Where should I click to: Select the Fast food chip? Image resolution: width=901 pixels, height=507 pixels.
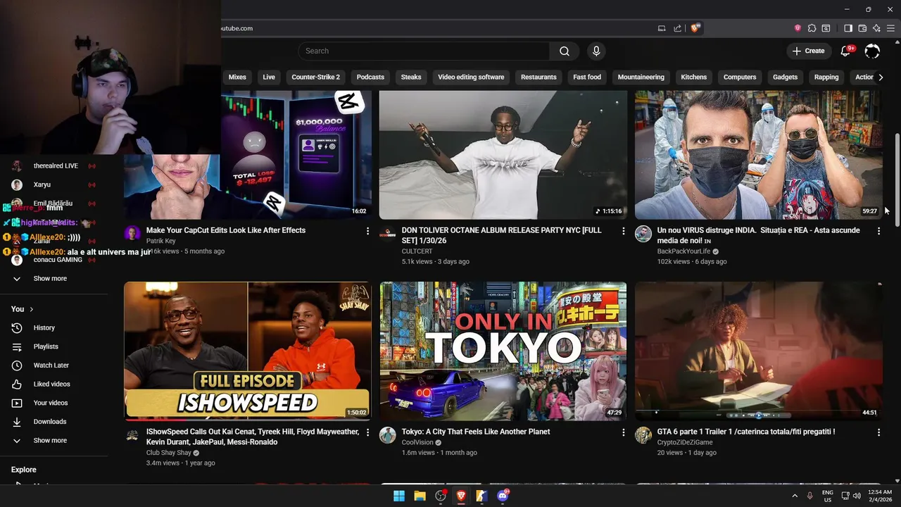point(587,77)
